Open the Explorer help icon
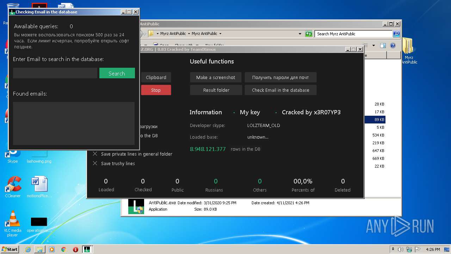 click(393, 46)
